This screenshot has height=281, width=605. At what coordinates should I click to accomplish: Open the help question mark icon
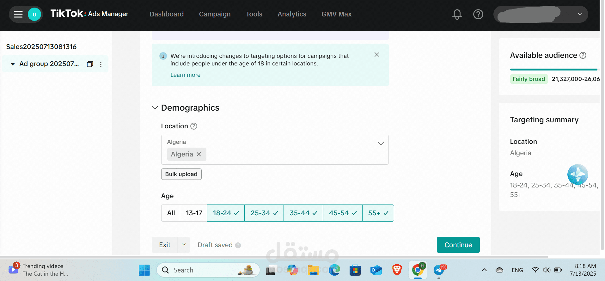tap(478, 14)
